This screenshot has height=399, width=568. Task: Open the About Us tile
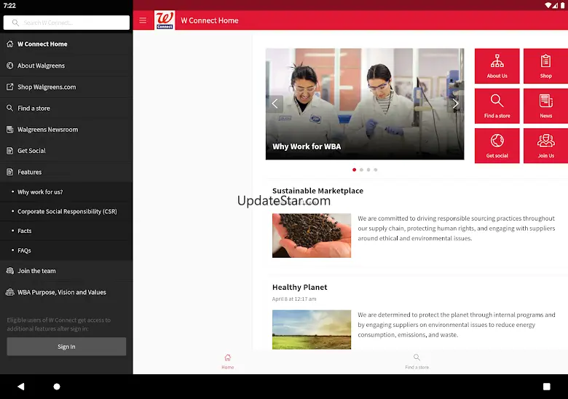click(497, 66)
